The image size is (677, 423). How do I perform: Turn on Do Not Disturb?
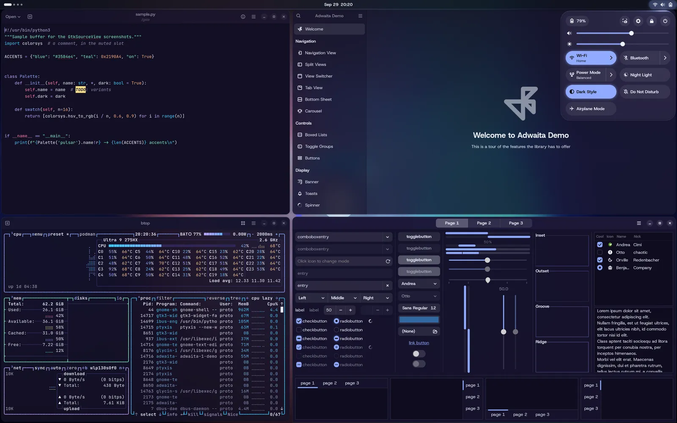645,92
